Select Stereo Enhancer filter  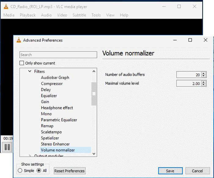click(x=55, y=144)
